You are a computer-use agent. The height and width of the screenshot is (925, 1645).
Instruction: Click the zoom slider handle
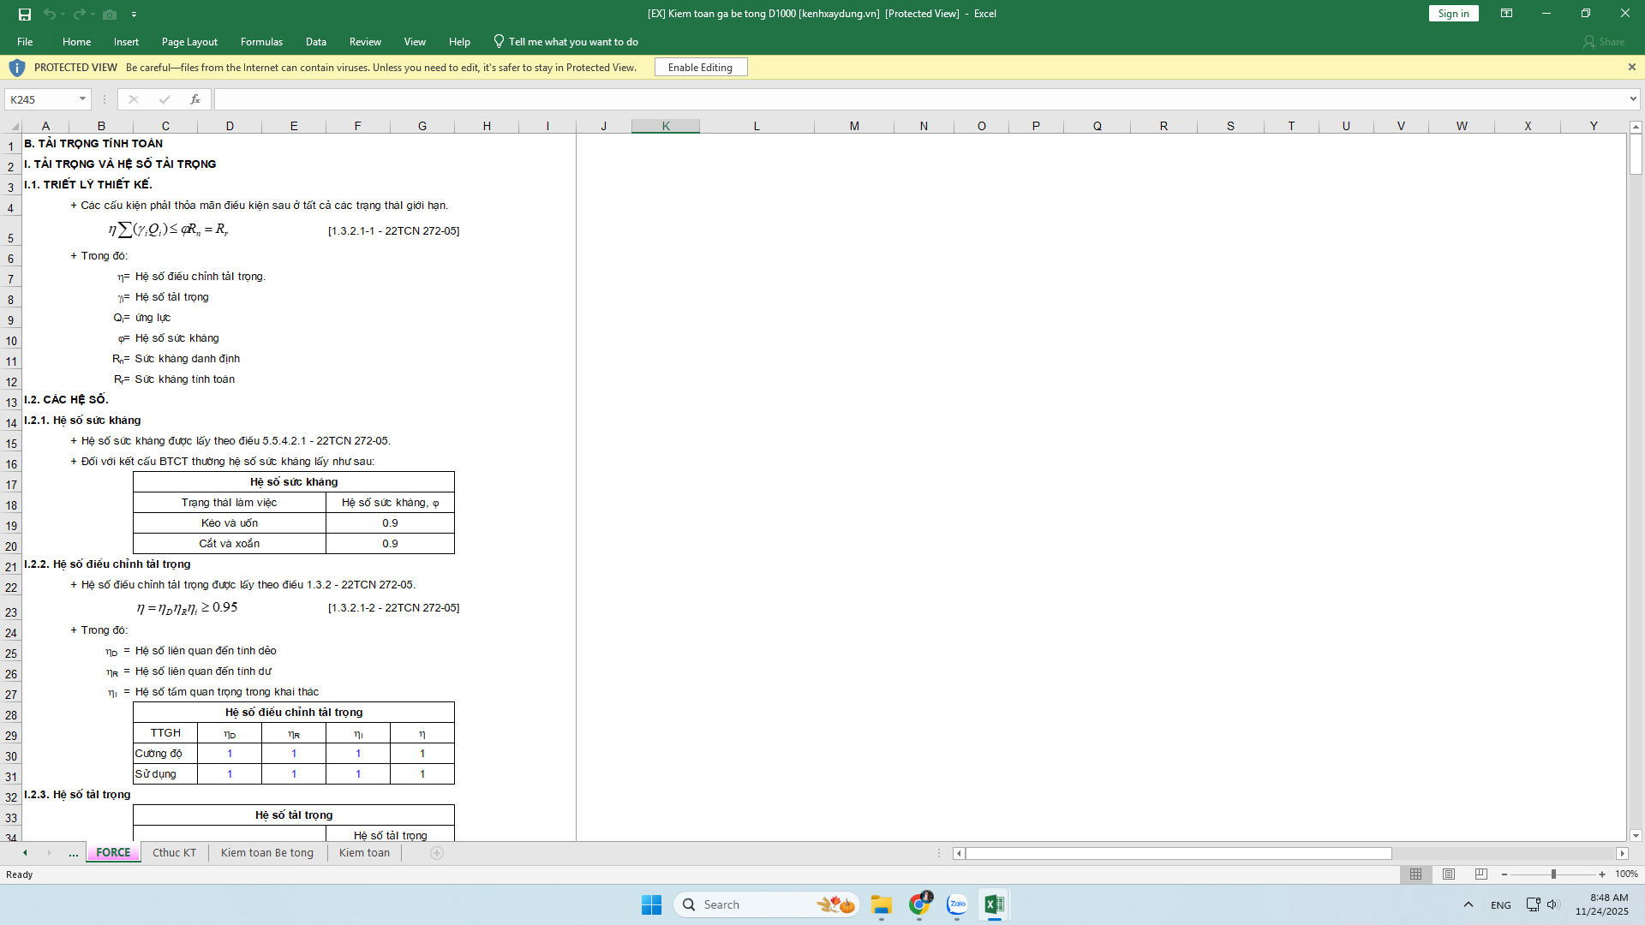click(x=1553, y=874)
